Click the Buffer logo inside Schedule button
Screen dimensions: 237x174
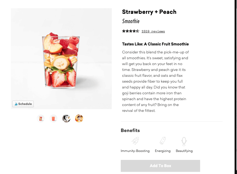(16, 104)
